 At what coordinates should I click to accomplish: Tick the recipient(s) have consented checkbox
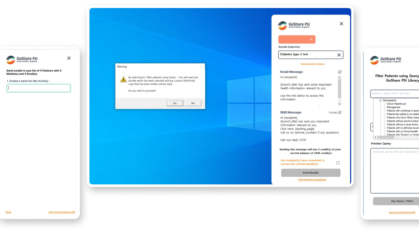pos(338,163)
